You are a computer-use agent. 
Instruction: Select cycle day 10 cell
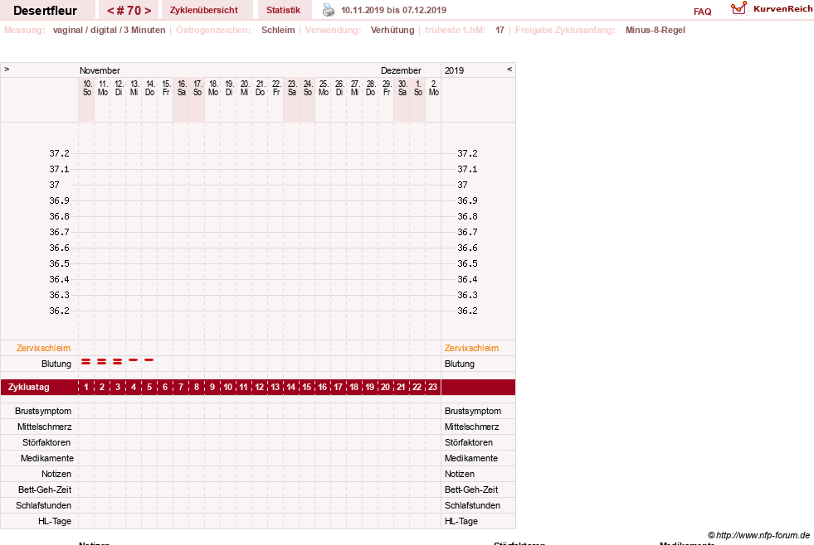(228, 387)
